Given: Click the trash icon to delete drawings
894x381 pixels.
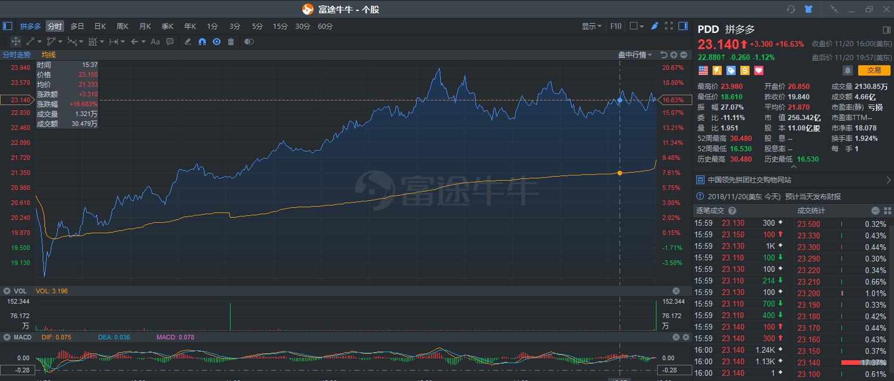Looking at the screenshot, I should 231,42.
